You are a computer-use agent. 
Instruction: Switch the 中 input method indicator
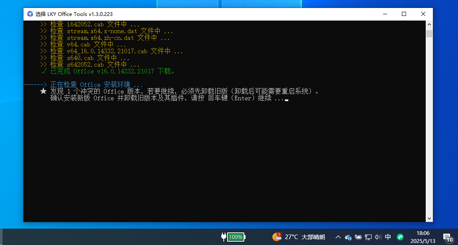coord(388,237)
